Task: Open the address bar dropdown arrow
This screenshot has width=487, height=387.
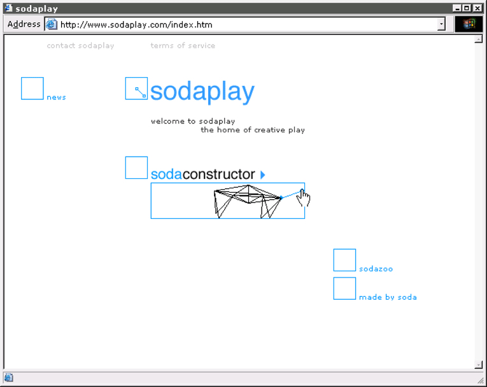Action: point(441,25)
